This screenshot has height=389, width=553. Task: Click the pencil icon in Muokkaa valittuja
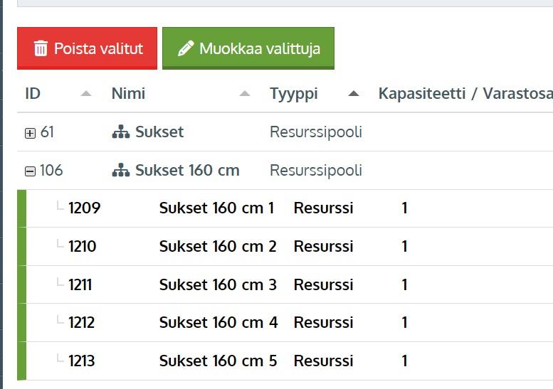click(186, 48)
